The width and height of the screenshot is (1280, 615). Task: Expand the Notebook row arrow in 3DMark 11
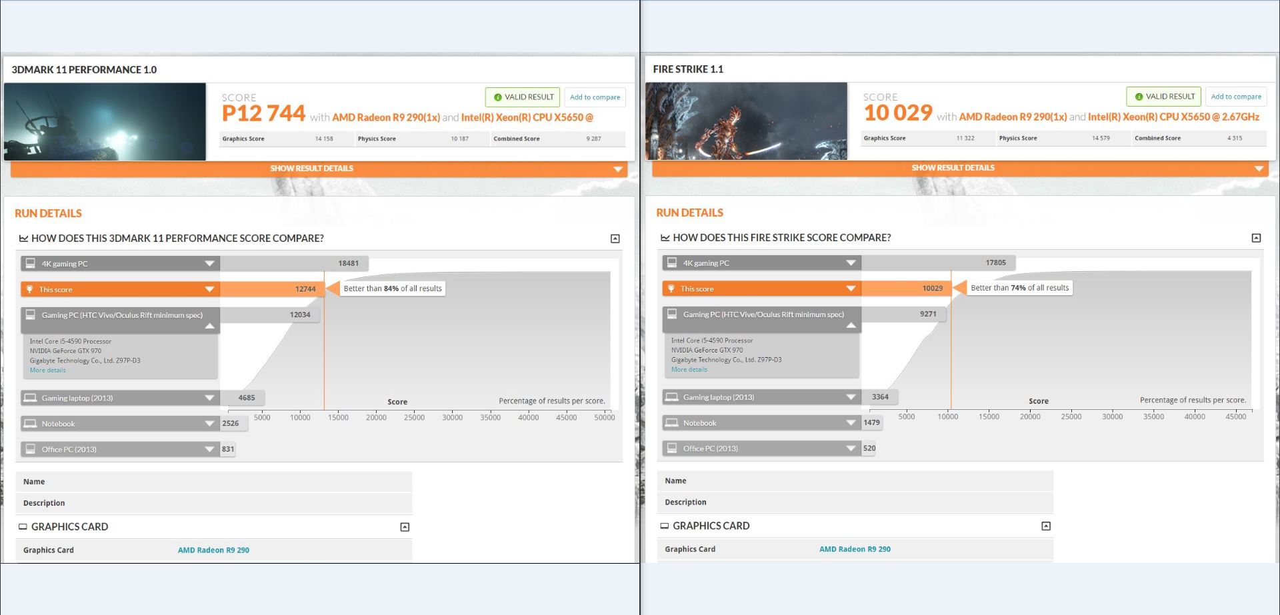[209, 424]
